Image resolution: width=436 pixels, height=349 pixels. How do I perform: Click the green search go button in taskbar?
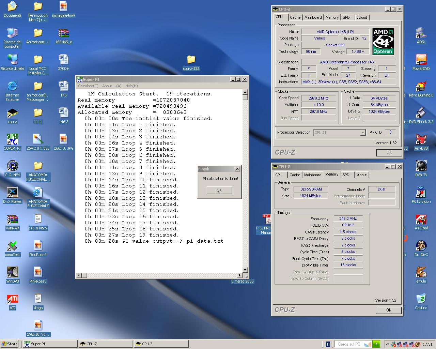click(x=376, y=344)
